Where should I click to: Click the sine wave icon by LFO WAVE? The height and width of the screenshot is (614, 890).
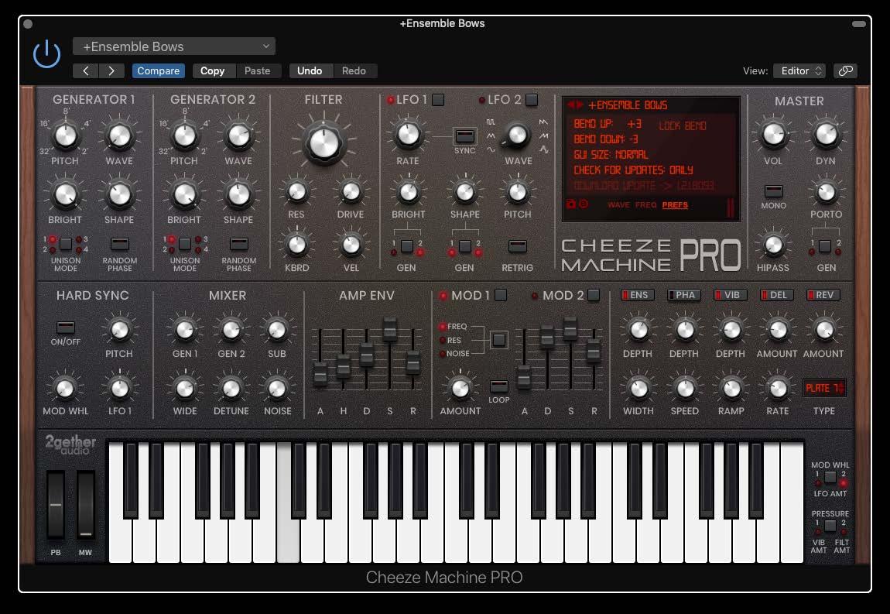(x=491, y=149)
